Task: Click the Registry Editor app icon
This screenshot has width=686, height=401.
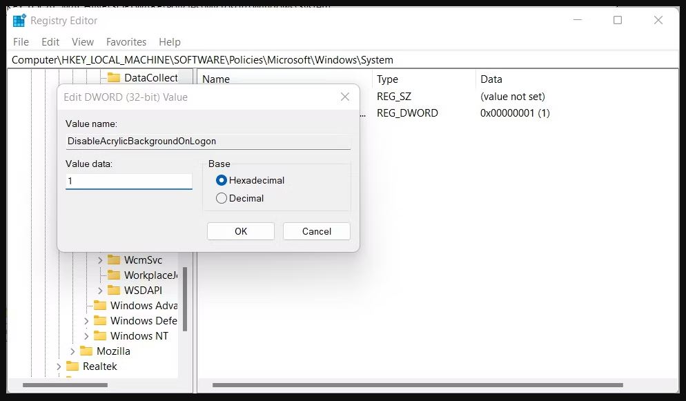Action: [20, 20]
